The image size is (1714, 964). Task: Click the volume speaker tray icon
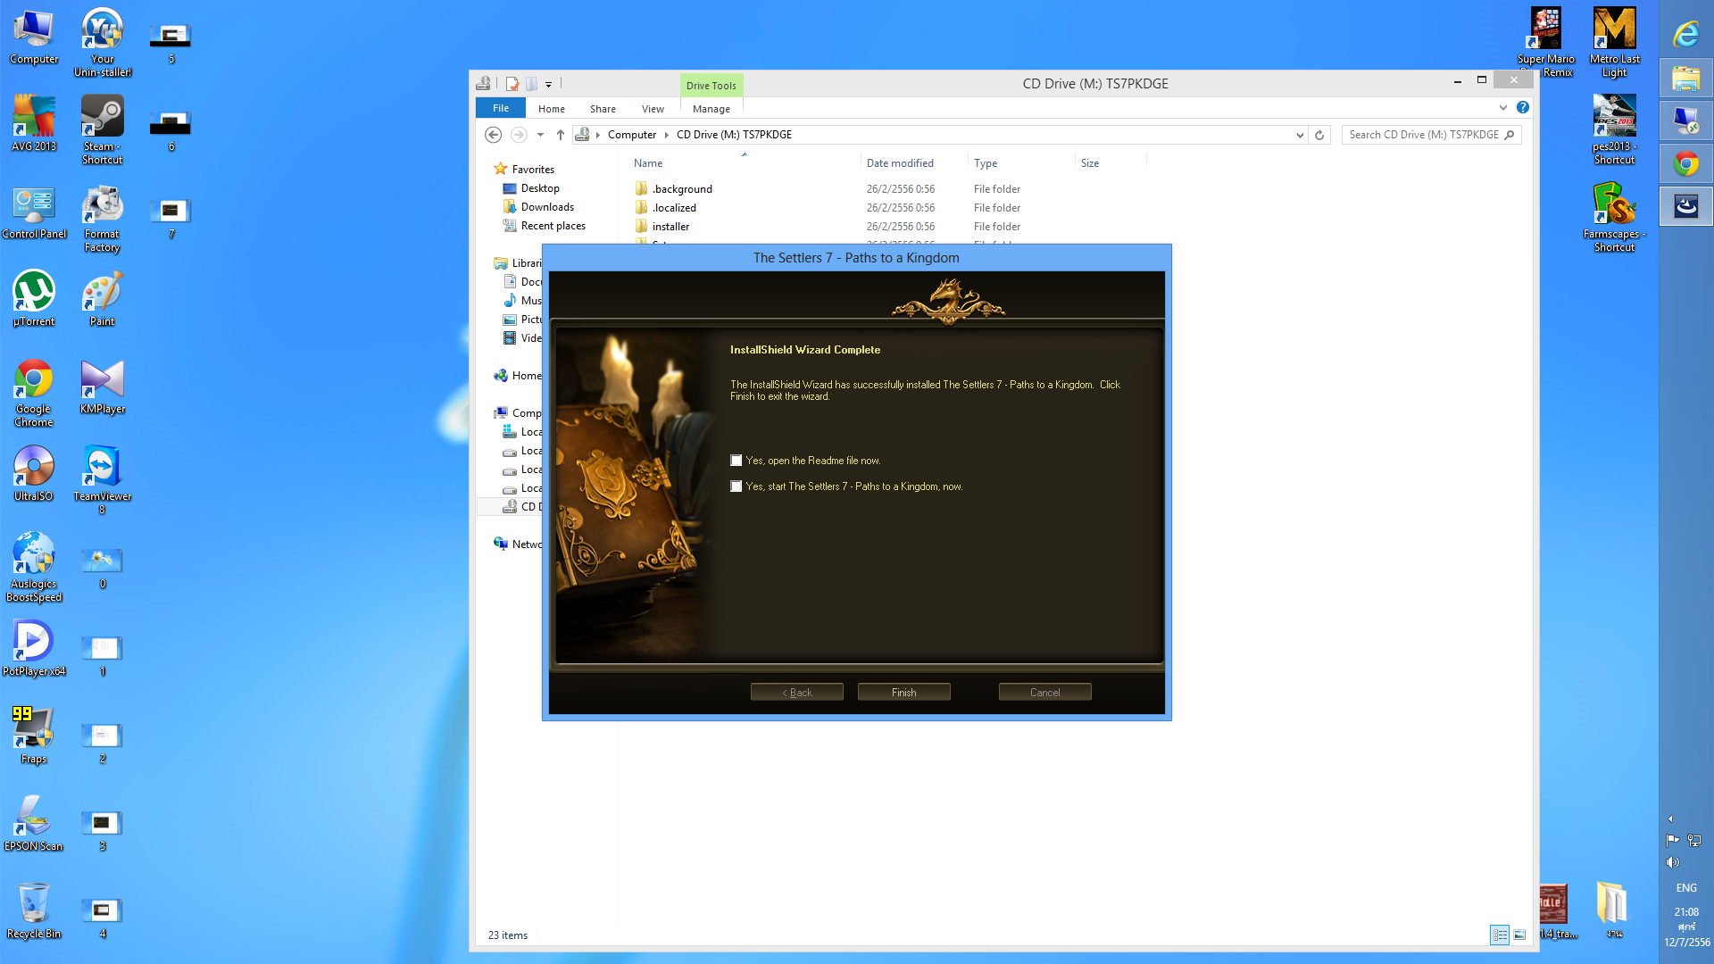point(1673,862)
